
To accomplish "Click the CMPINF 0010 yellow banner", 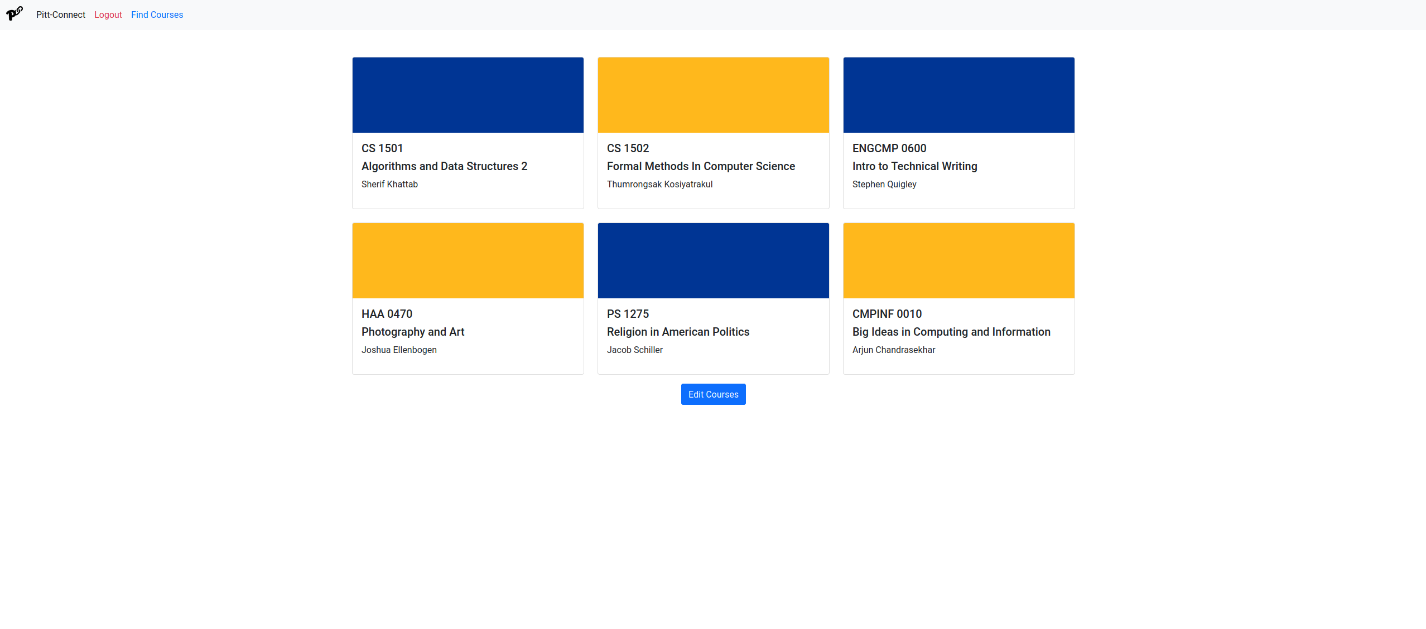I will pos(958,260).
